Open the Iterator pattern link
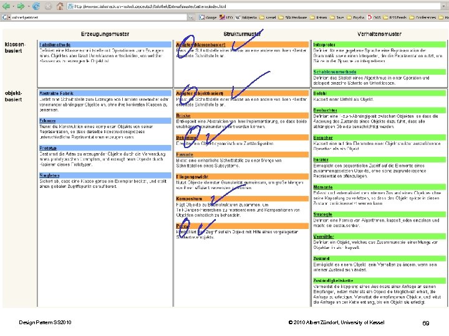 (321, 160)
